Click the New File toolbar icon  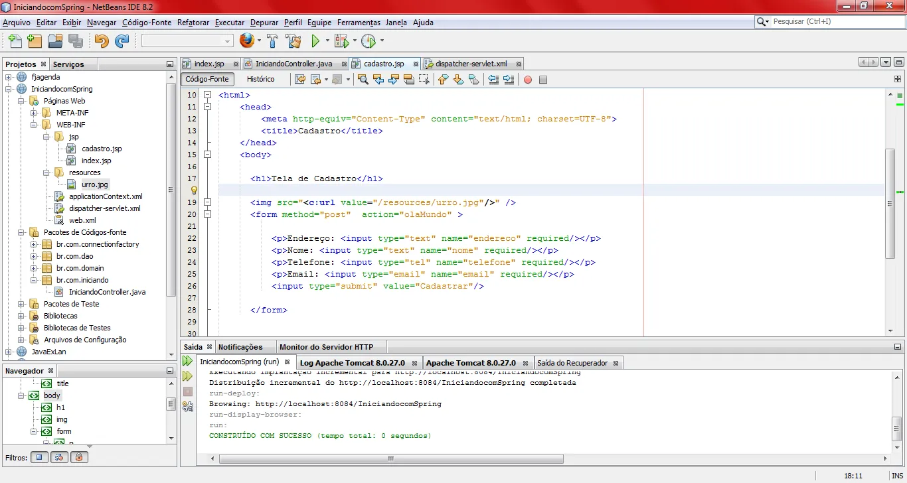[14, 41]
